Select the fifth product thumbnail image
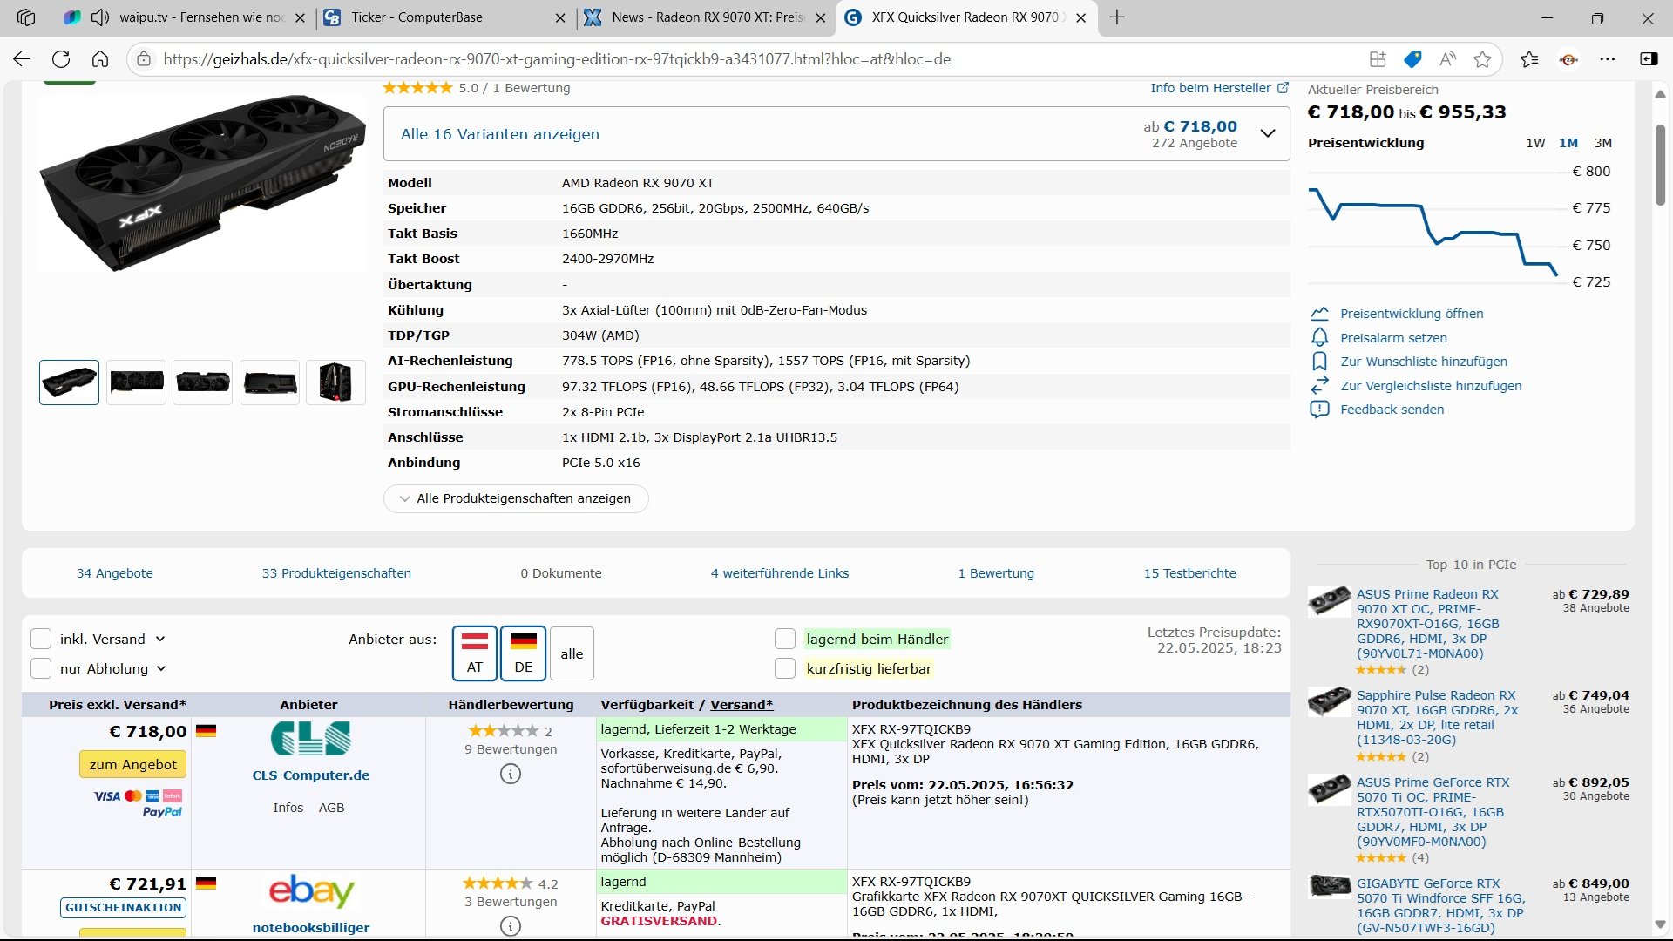Image resolution: width=1673 pixels, height=941 pixels. coord(335,382)
